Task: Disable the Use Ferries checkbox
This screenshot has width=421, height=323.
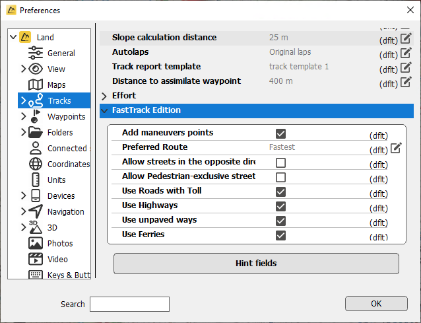Action: click(280, 235)
